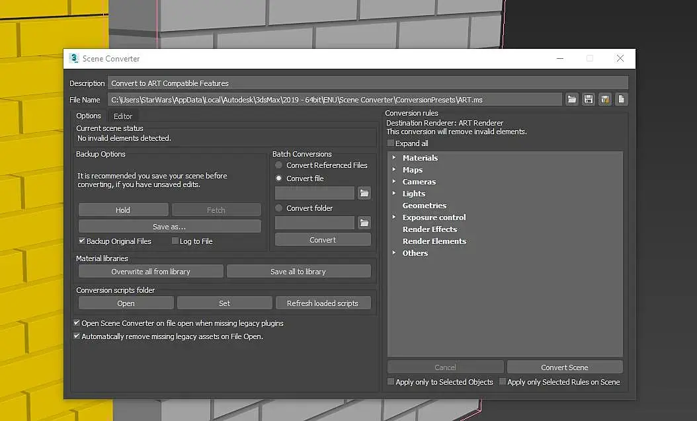
Task: Enable the Log to File checkbox
Action: click(175, 241)
